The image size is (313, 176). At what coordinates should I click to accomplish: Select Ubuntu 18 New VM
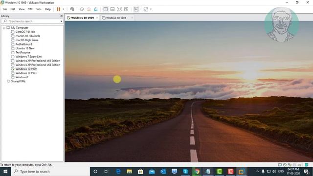pos(25,48)
